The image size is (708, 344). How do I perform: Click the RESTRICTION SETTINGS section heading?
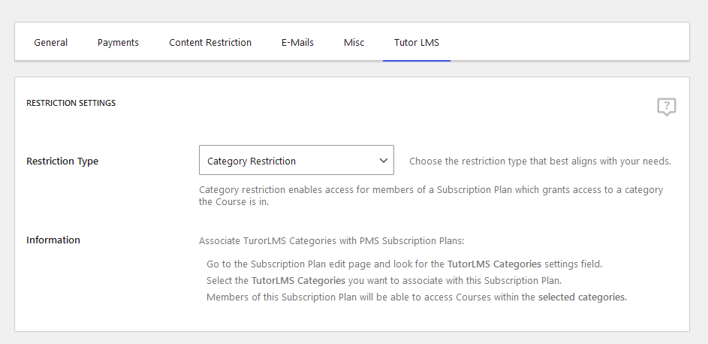[71, 103]
